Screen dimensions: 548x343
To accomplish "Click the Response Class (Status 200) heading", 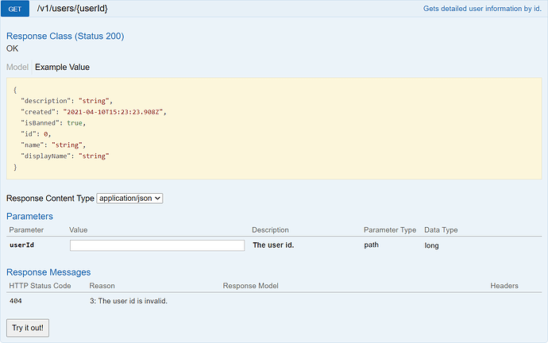I will (65, 36).
